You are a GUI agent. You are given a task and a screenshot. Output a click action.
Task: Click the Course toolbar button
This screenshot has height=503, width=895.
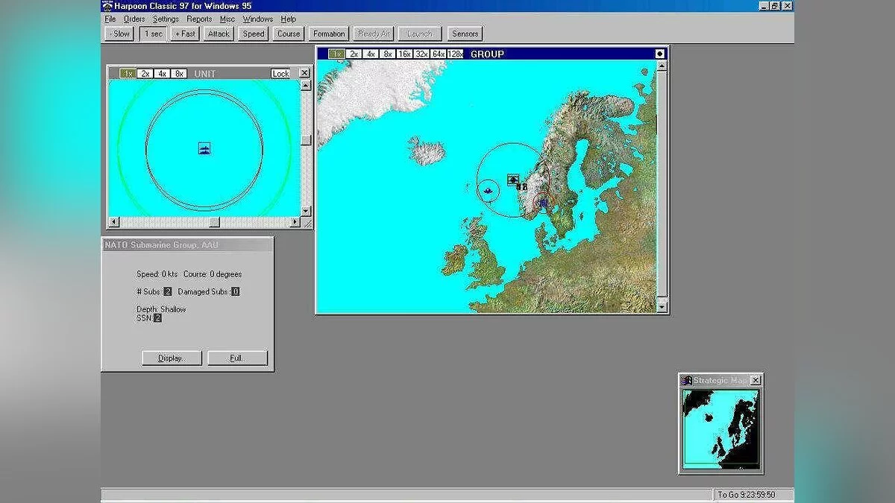[x=289, y=34]
